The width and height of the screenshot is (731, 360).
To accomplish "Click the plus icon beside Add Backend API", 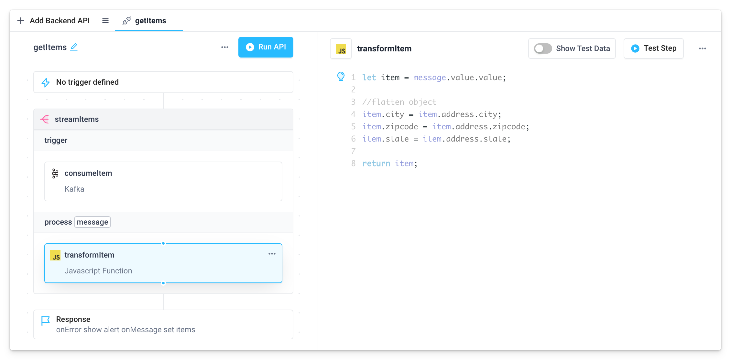I will click(x=21, y=21).
